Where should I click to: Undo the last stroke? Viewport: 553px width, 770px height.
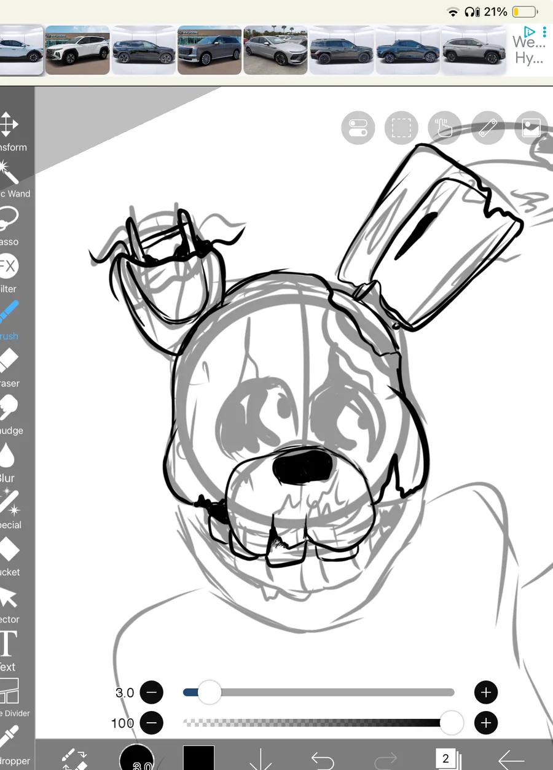click(x=323, y=761)
